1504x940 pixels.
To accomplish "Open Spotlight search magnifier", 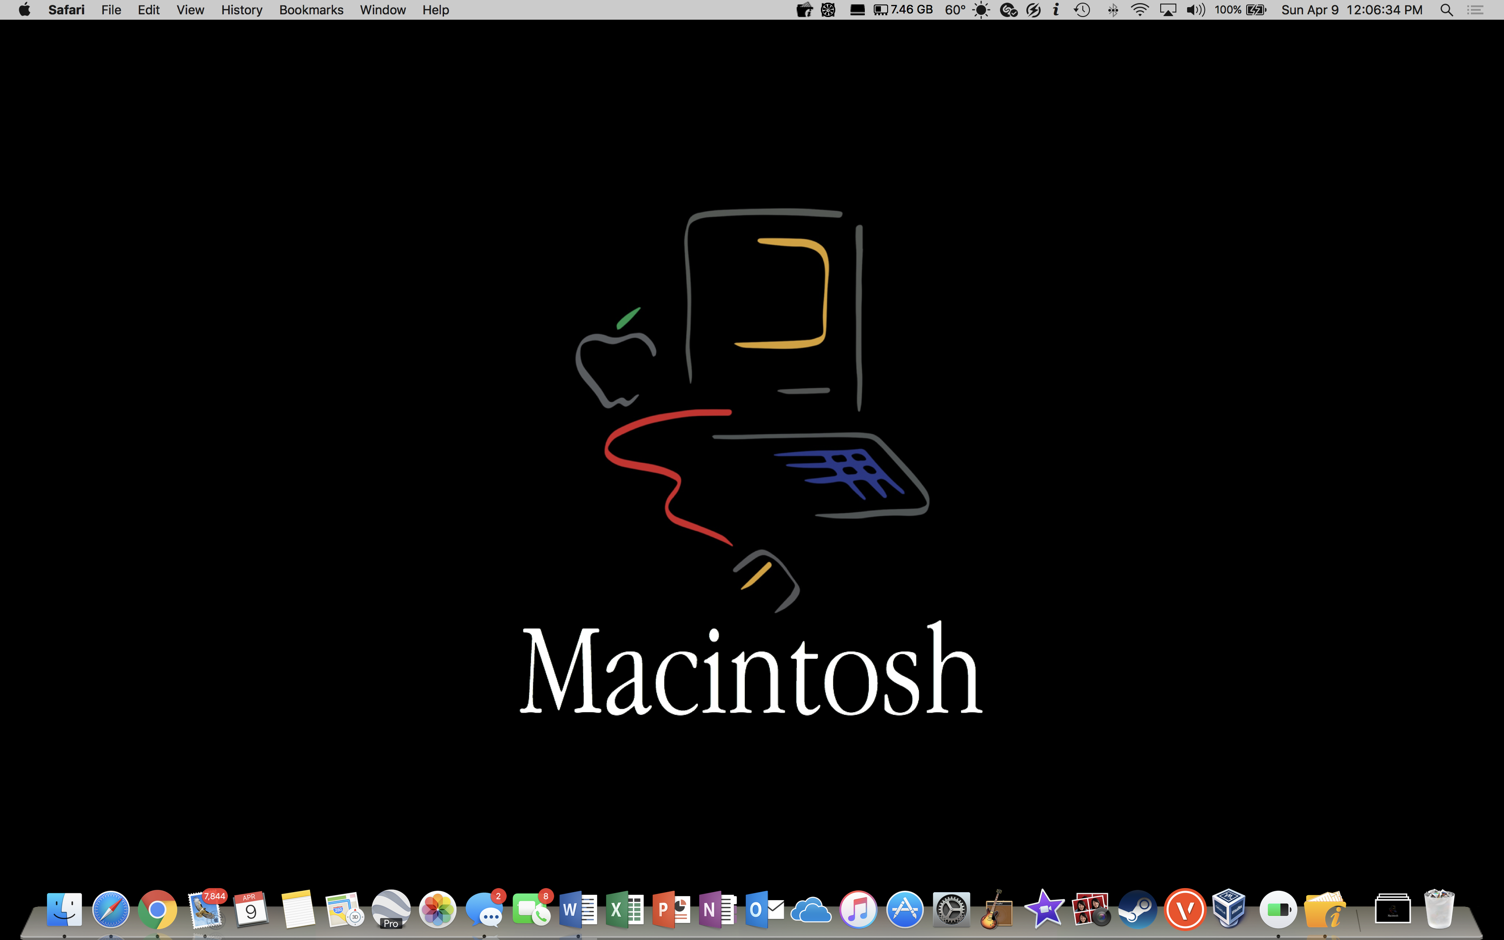I will [x=1447, y=10].
